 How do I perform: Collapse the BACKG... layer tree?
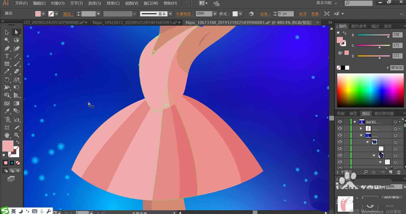coord(355,122)
